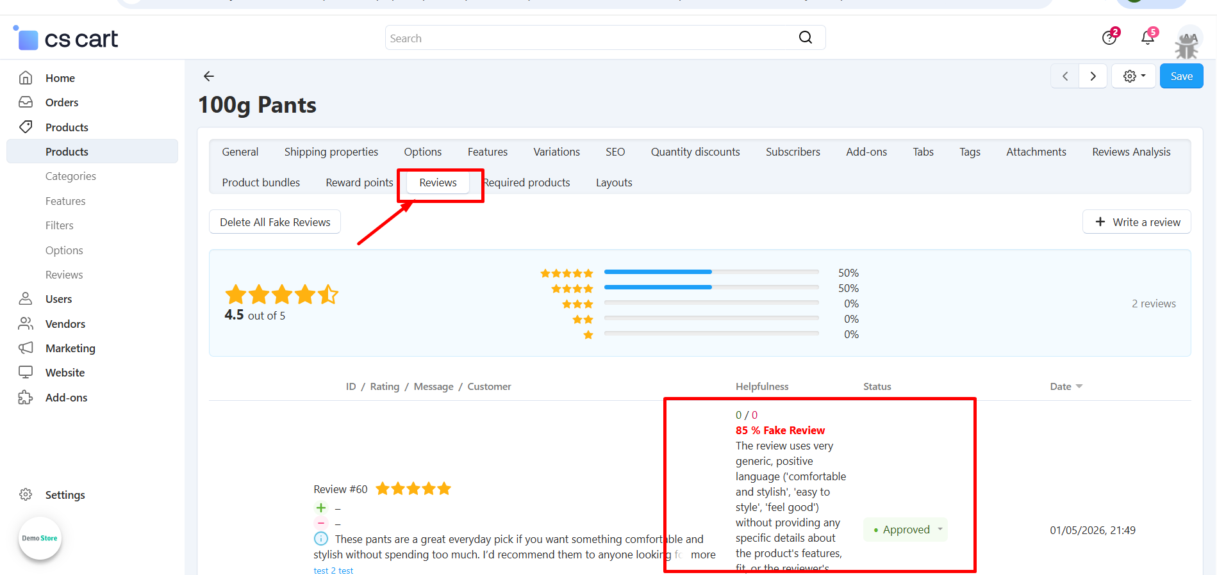Expand review text with more link
The height and width of the screenshot is (575, 1217).
point(703,555)
